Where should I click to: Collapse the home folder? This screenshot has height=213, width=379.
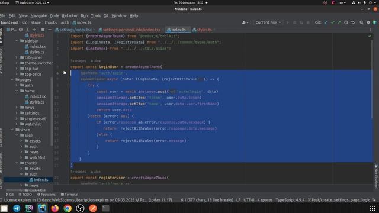point(17,91)
